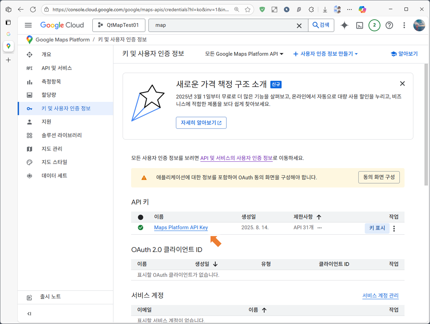The height and width of the screenshot is (324, 430).
Task: Dismiss the new pricing structure banner
Action: pos(402,84)
